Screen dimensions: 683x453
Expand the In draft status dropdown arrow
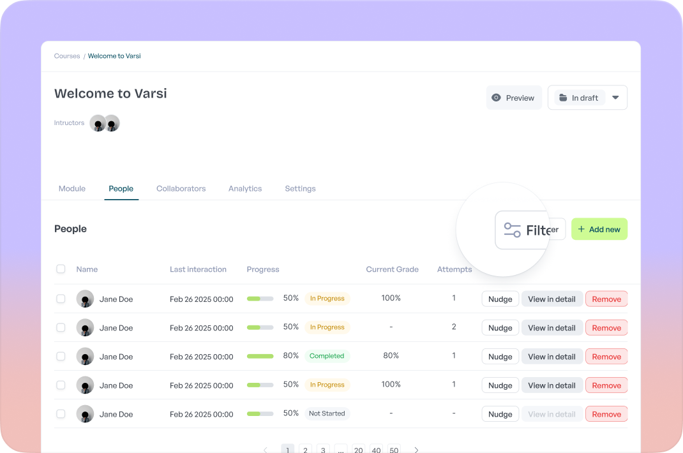tap(615, 98)
